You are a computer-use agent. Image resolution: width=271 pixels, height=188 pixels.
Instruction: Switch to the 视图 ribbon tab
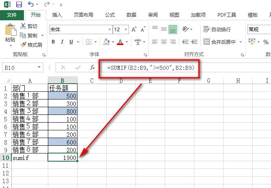(x=174, y=15)
